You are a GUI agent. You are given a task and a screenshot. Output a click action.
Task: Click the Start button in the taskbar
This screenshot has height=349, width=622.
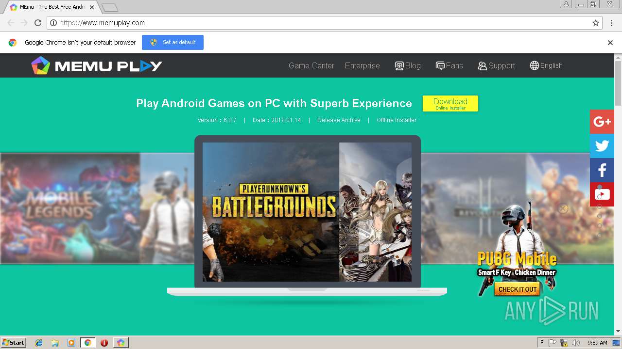(14, 342)
